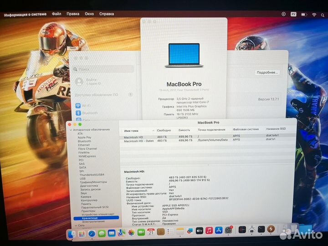Click the Точка подключения column header
Screen dimensions: 328x246
coord(211,130)
